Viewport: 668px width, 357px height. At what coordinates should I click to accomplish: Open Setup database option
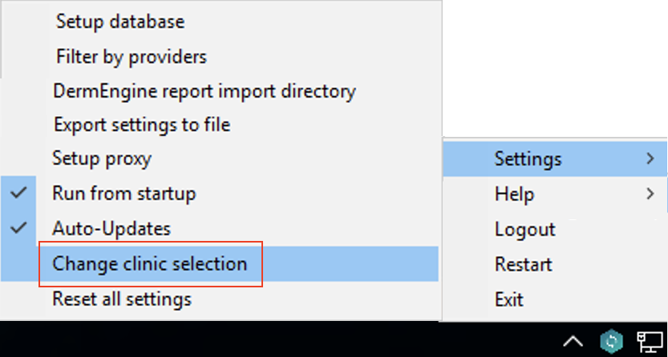[x=120, y=22]
